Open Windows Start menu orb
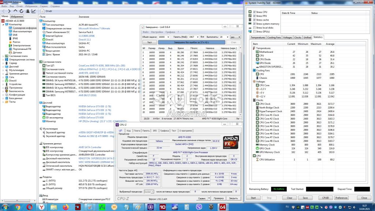This screenshot has width=375, height=211. [x=5, y=207]
